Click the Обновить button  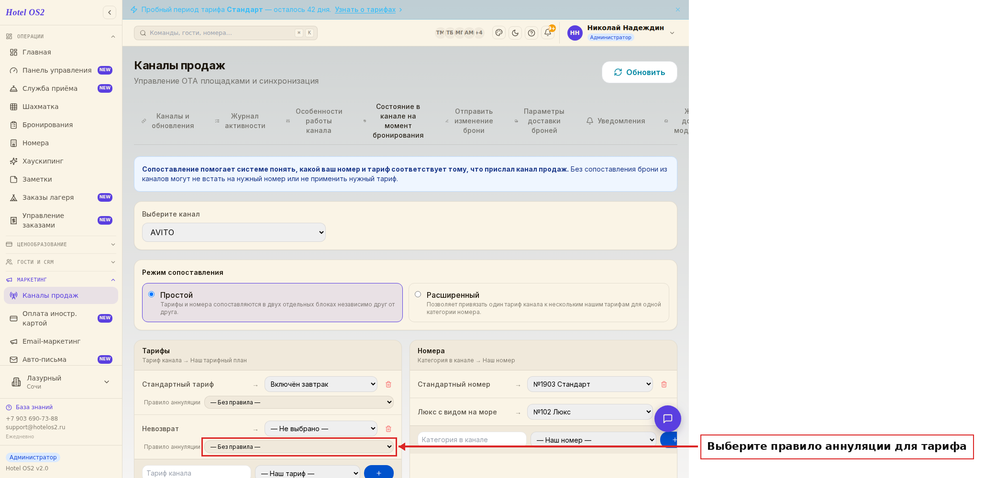point(640,72)
